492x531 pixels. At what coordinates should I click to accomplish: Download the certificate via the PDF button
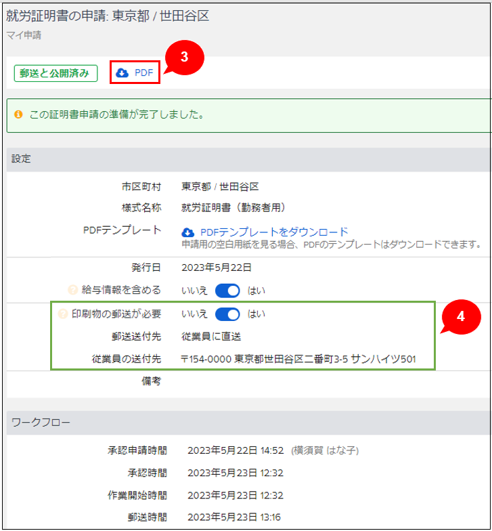(x=135, y=72)
